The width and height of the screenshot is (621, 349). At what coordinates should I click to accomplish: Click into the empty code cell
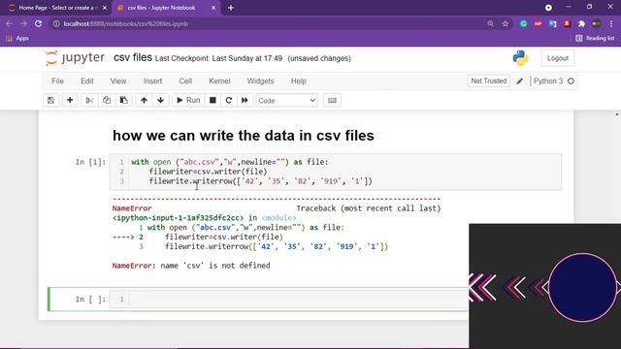pyautogui.click(x=289, y=300)
